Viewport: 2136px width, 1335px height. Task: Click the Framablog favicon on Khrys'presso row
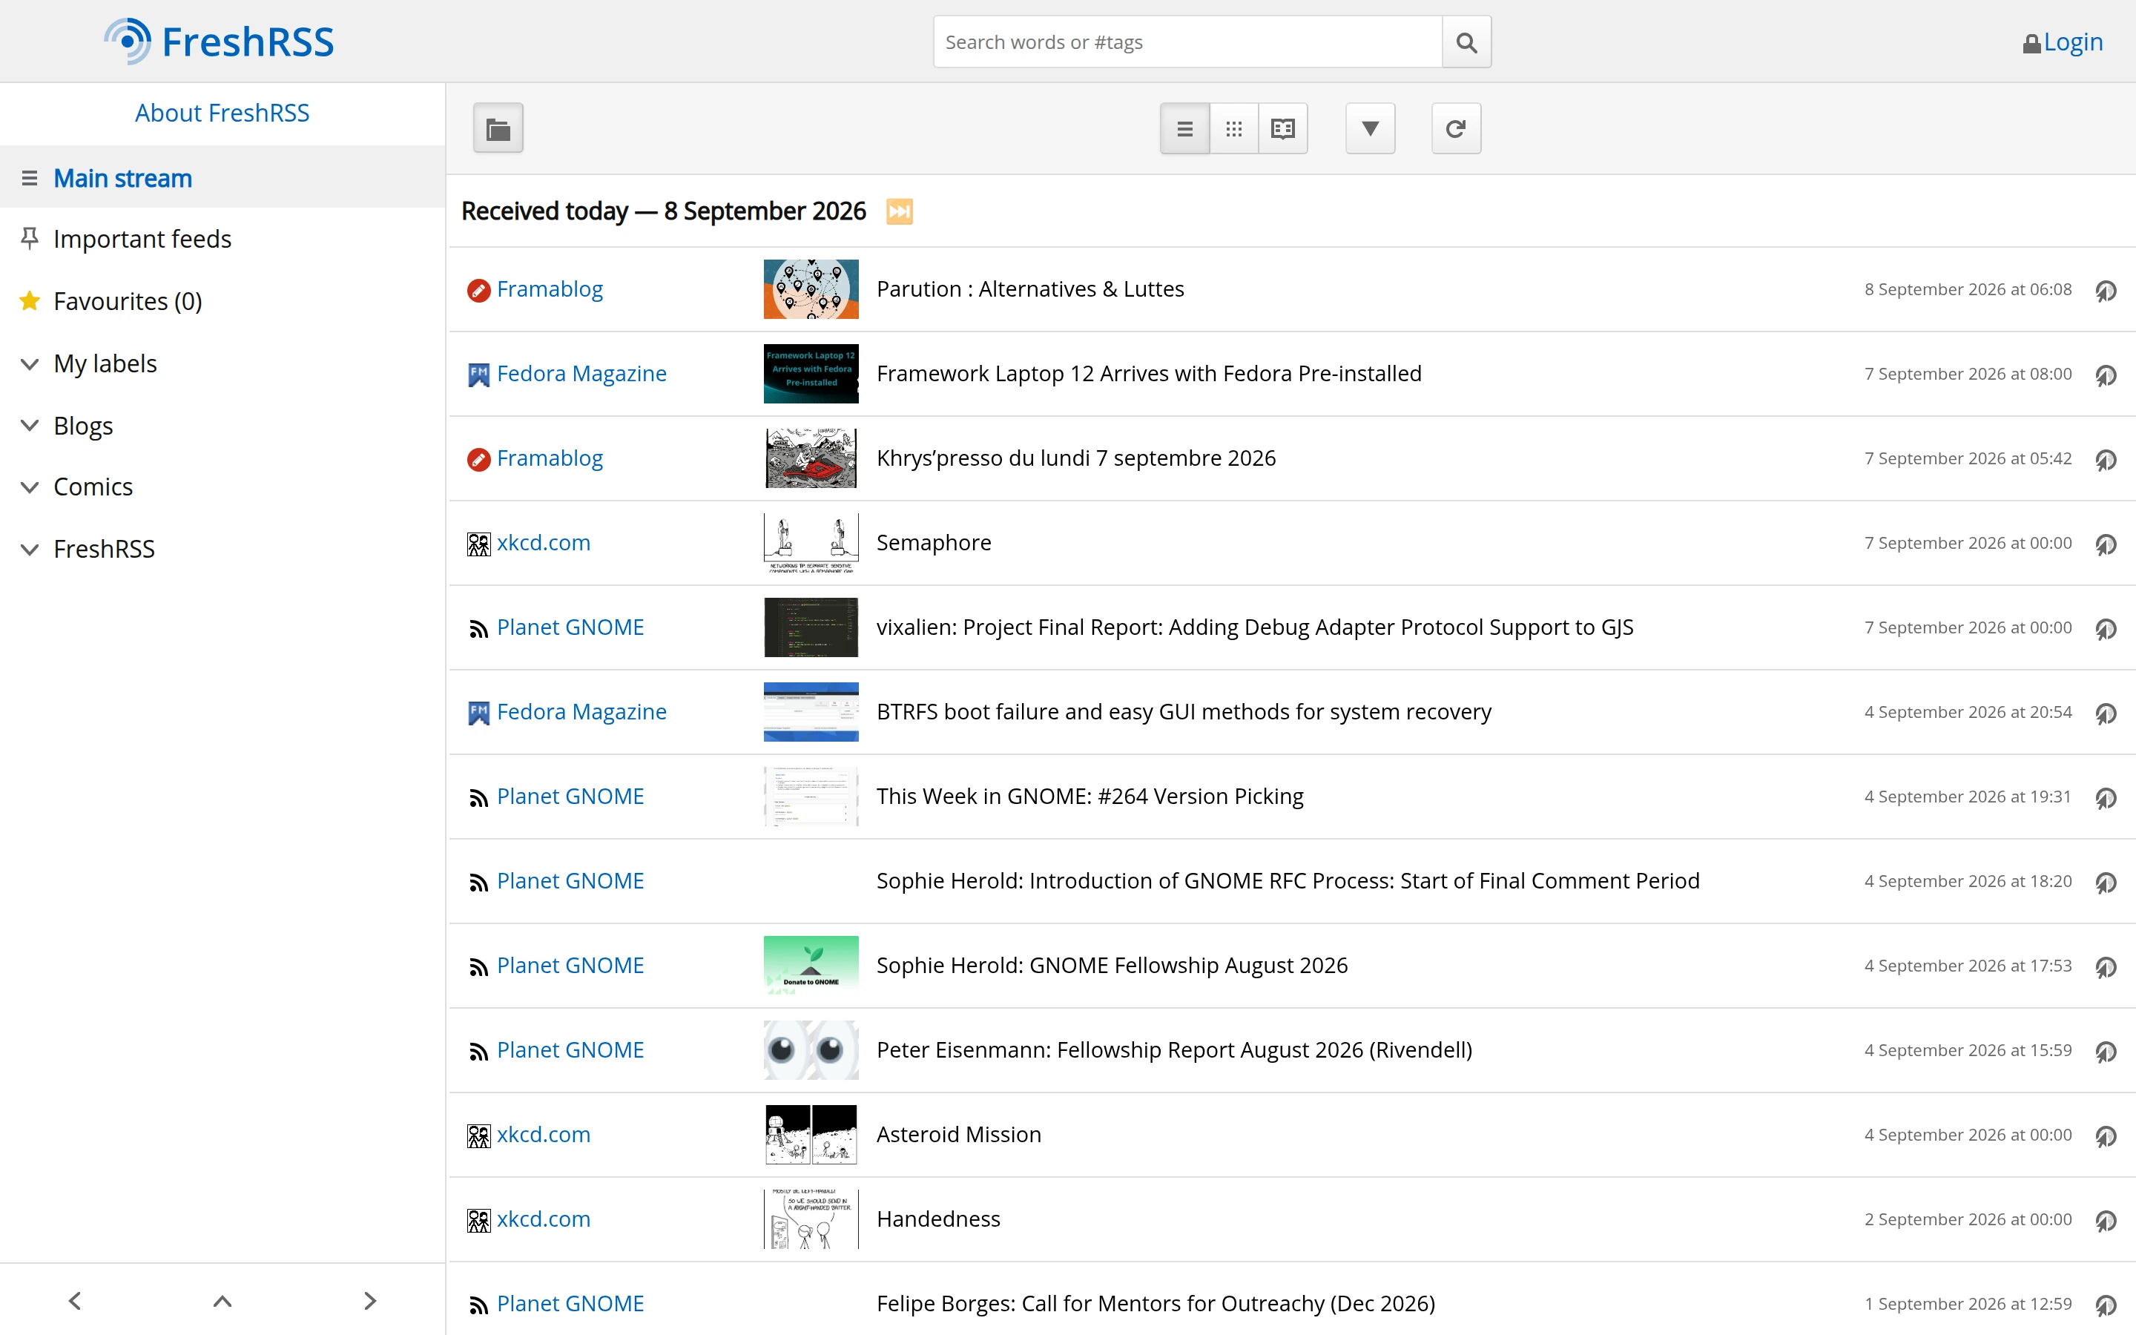point(478,460)
